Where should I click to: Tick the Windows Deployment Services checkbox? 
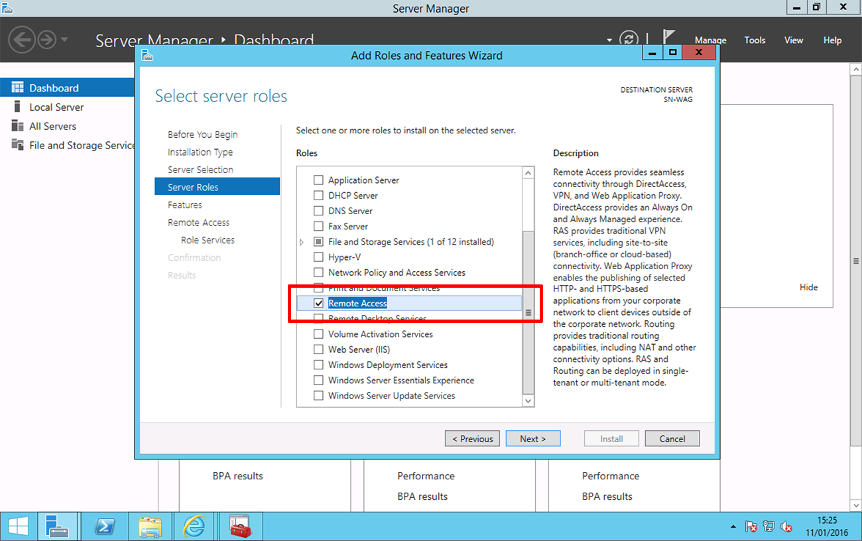318,365
